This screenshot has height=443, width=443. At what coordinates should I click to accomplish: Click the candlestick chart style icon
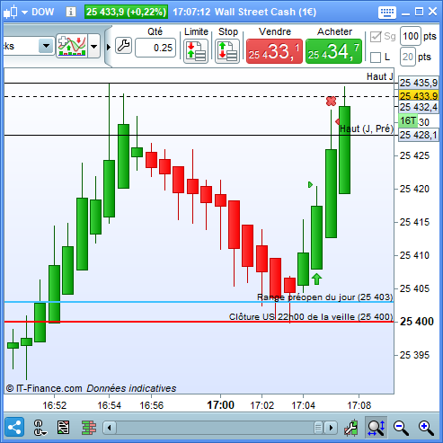(10, 13)
